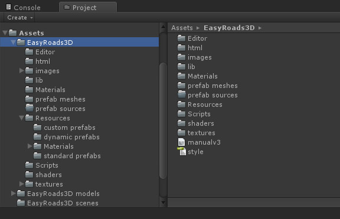Viewport: 340px width, 219px height.
Task: Collapse the EasyRoads3D folder arrow in tree
Action: point(13,43)
